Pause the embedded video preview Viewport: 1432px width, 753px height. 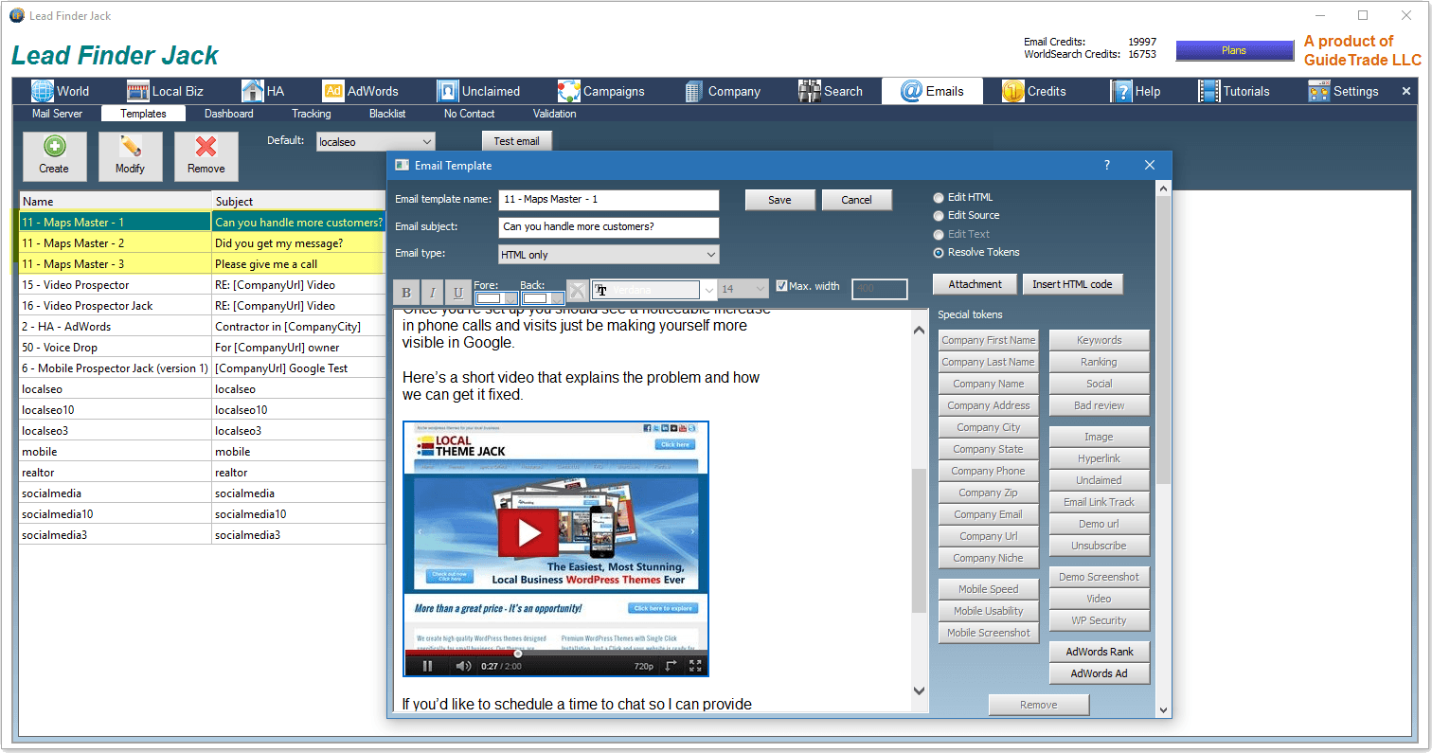[427, 666]
